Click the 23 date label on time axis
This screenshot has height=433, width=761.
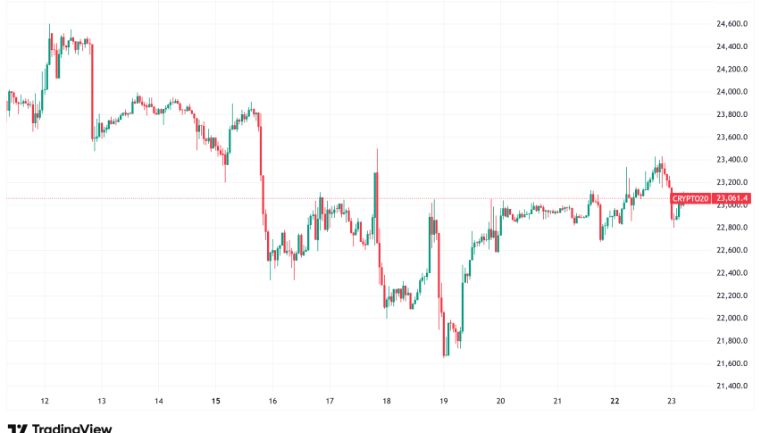coord(672,402)
